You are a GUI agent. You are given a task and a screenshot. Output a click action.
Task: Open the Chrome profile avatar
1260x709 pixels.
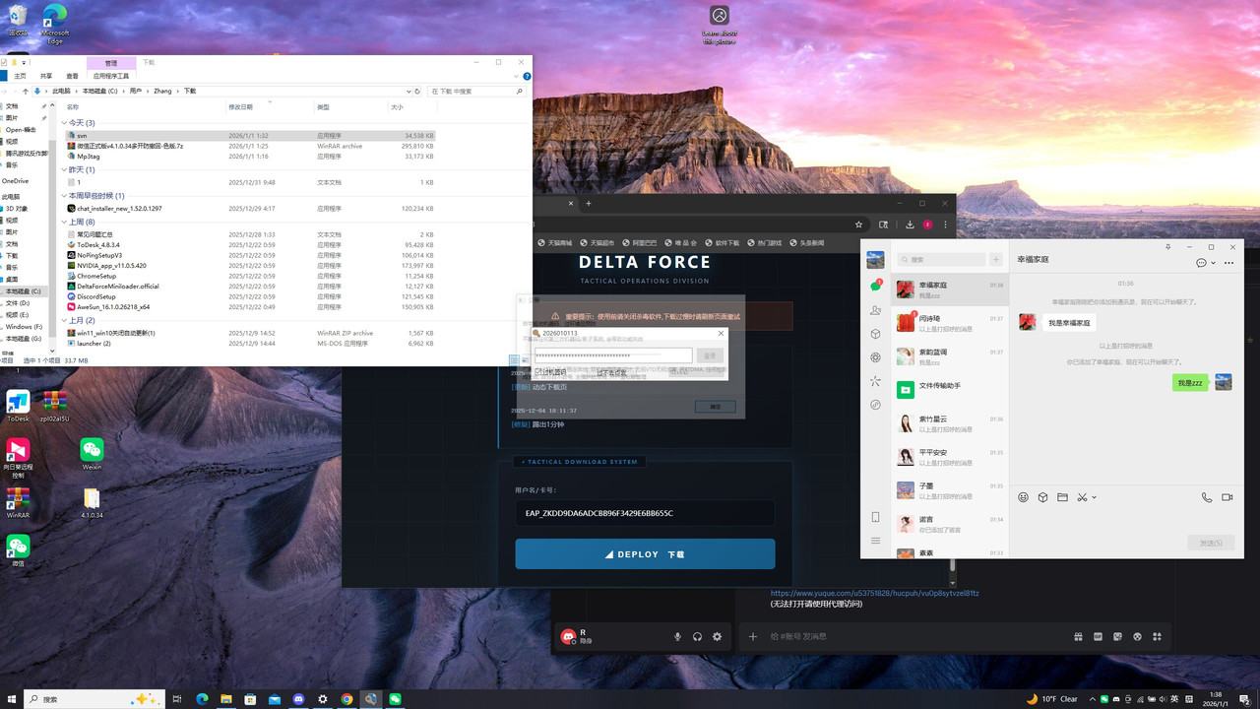click(x=927, y=225)
